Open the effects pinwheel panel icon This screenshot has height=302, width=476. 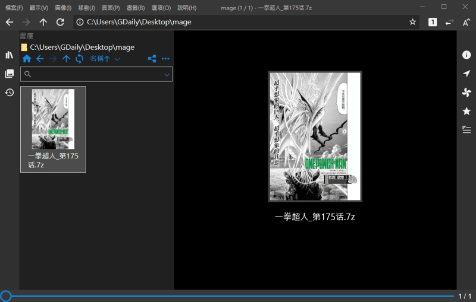tap(466, 93)
